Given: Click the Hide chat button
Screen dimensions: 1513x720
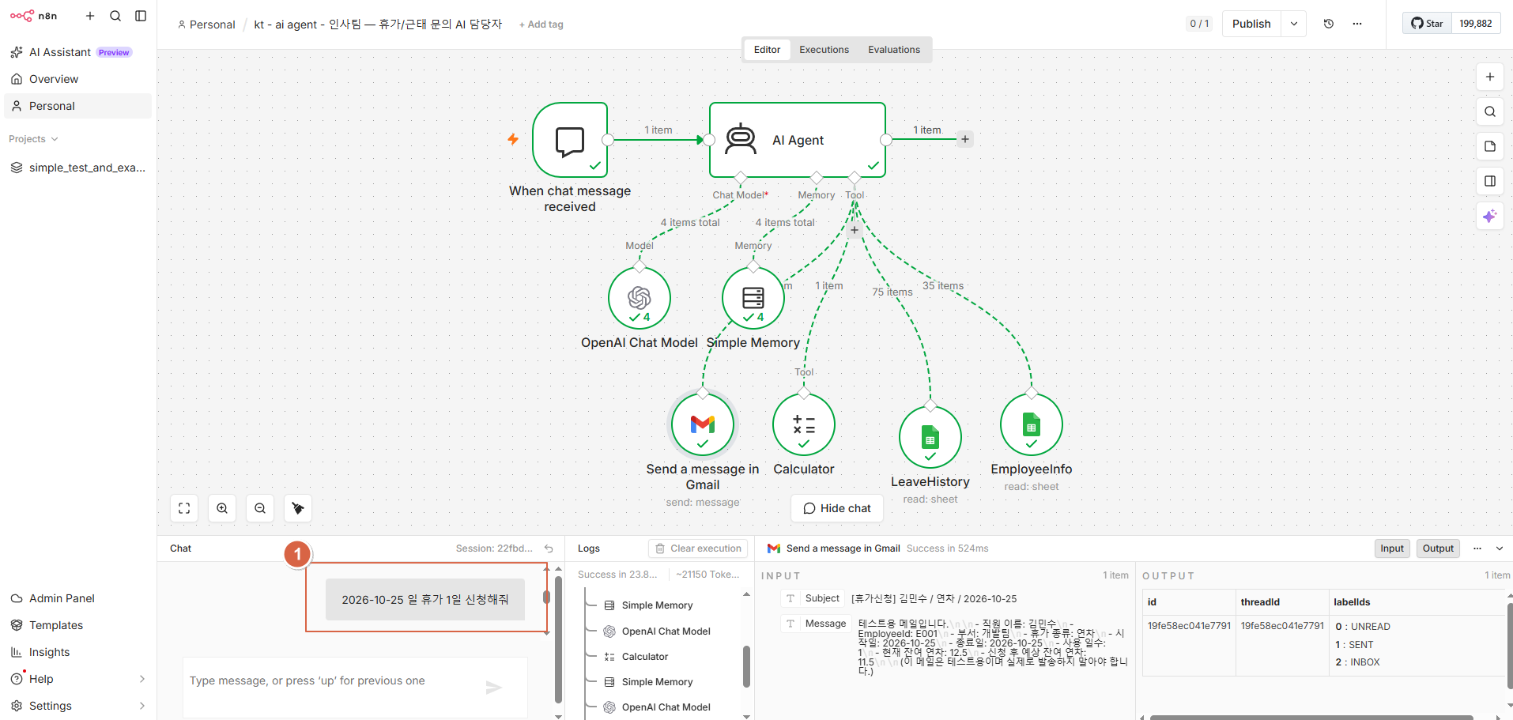Looking at the screenshot, I should click(837, 508).
